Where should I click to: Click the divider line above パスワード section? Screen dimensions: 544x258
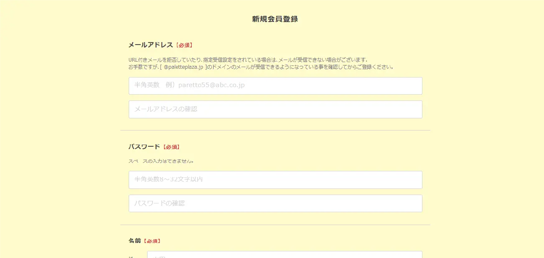[x=275, y=130]
